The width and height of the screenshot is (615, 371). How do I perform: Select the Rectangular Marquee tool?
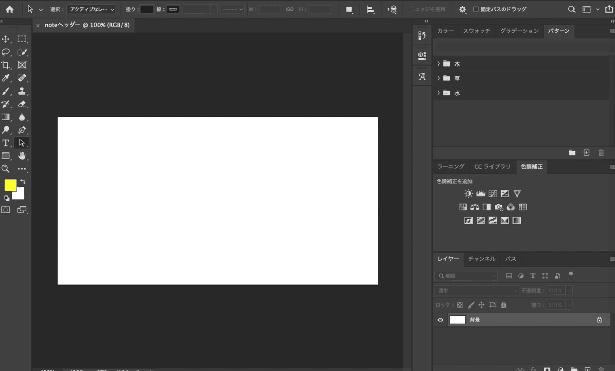[22, 39]
